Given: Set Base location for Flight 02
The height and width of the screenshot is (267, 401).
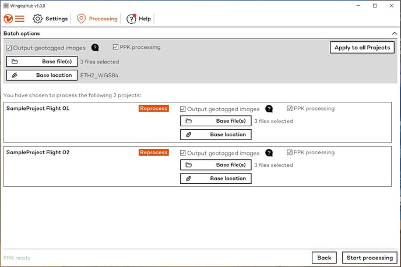Looking at the screenshot, I should pos(216,179).
